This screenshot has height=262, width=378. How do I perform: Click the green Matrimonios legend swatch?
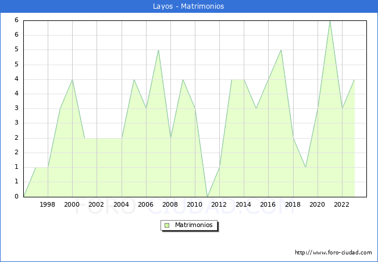[167, 225]
